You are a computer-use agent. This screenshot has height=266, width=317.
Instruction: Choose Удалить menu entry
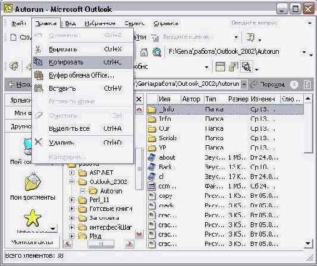83,143
